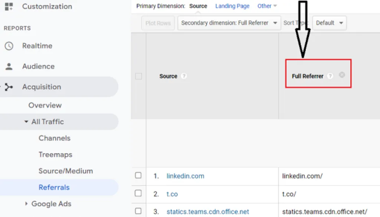The height and width of the screenshot is (217, 380).
Task: Open the linkedin.com source link
Action: 185,176
